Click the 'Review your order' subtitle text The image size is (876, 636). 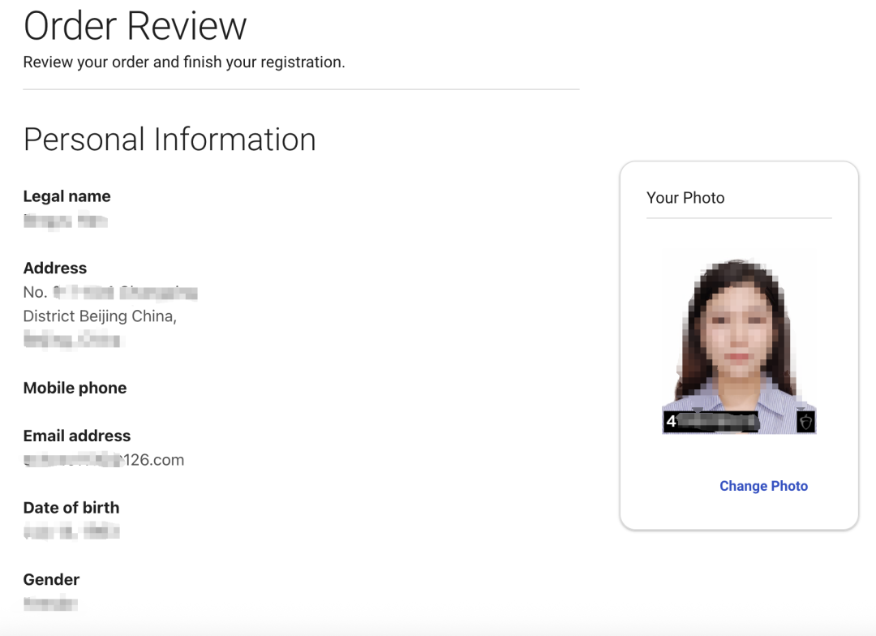(184, 62)
